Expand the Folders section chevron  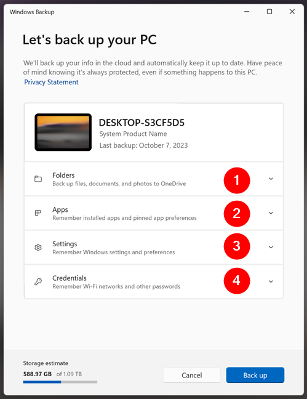click(271, 179)
